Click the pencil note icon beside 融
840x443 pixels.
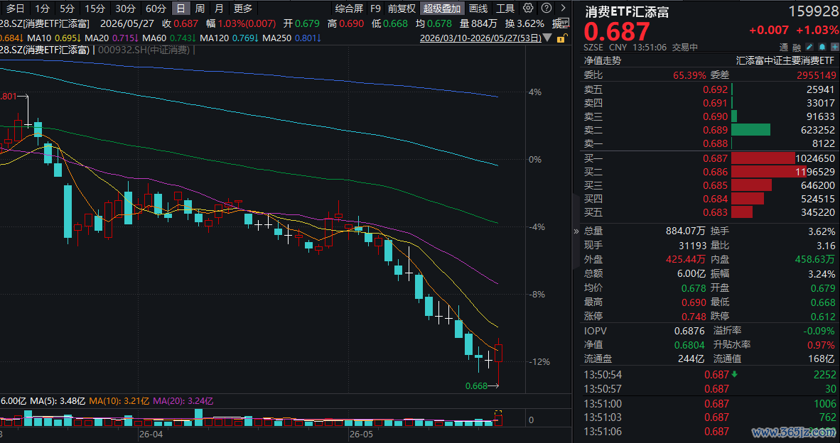tap(809, 47)
